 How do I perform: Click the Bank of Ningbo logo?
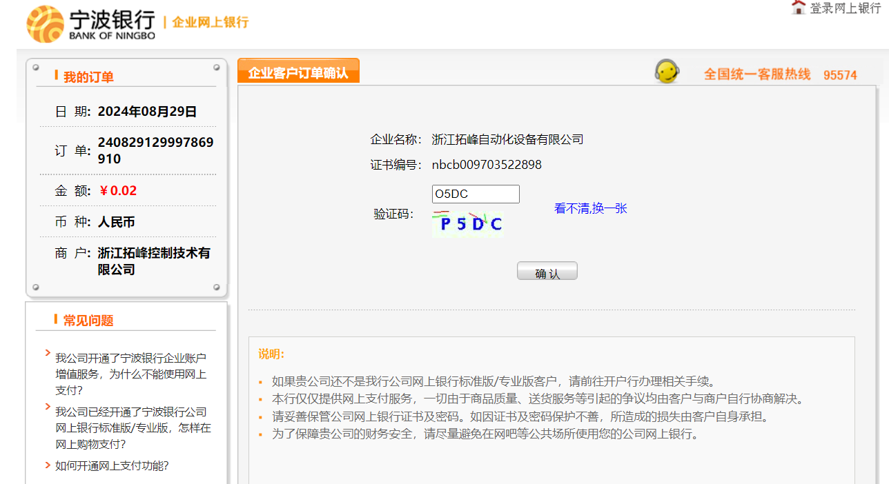click(90, 24)
